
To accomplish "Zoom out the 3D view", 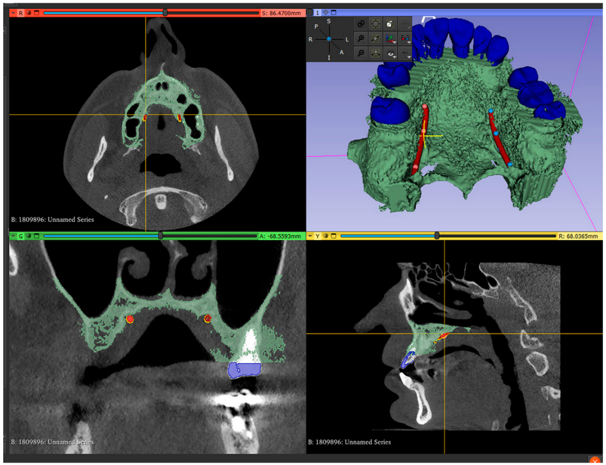I will 360,53.
